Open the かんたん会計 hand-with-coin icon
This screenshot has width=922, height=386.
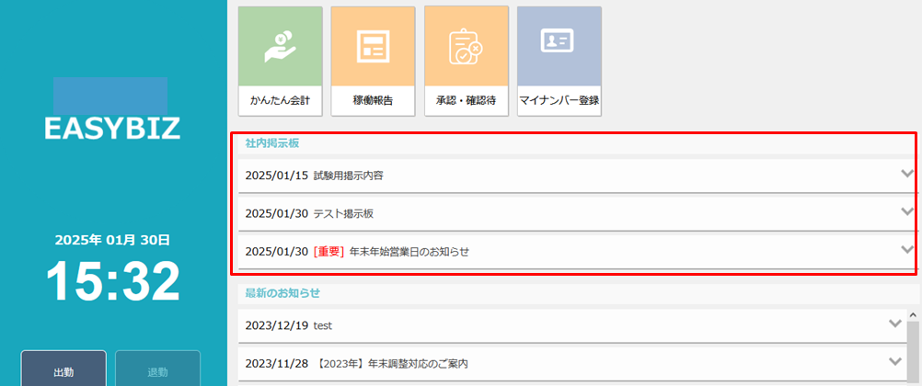(x=280, y=45)
